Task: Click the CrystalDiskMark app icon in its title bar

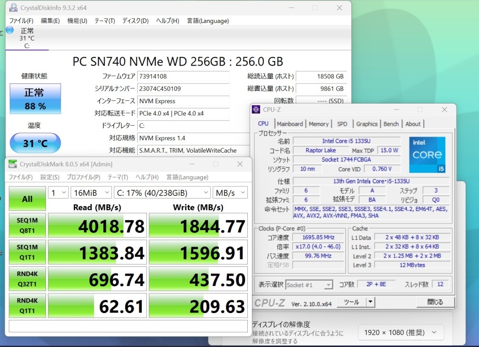Action: [x=12, y=164]
